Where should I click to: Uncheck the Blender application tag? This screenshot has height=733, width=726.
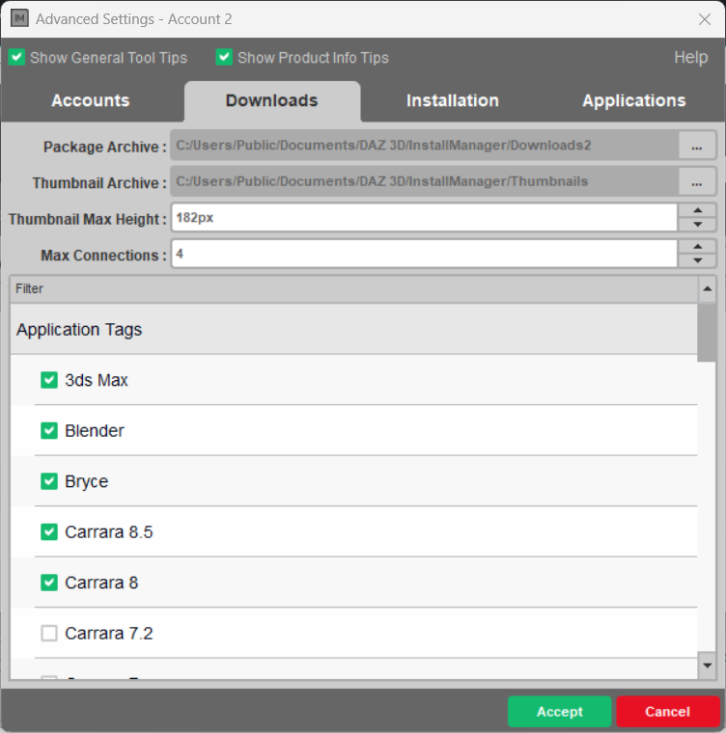click(x=49, y=431)
